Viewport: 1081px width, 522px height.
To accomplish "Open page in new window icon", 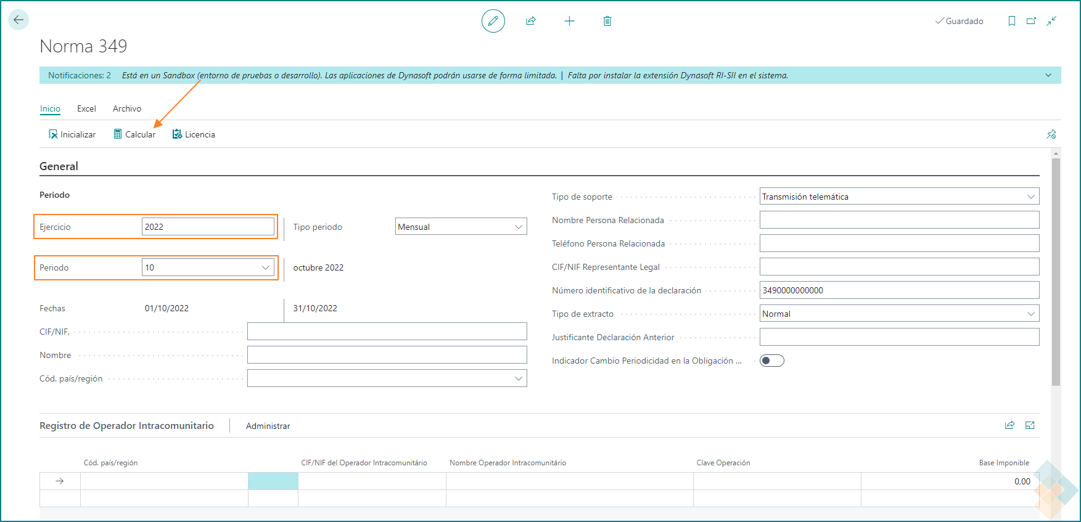I will coord(1031,21).
